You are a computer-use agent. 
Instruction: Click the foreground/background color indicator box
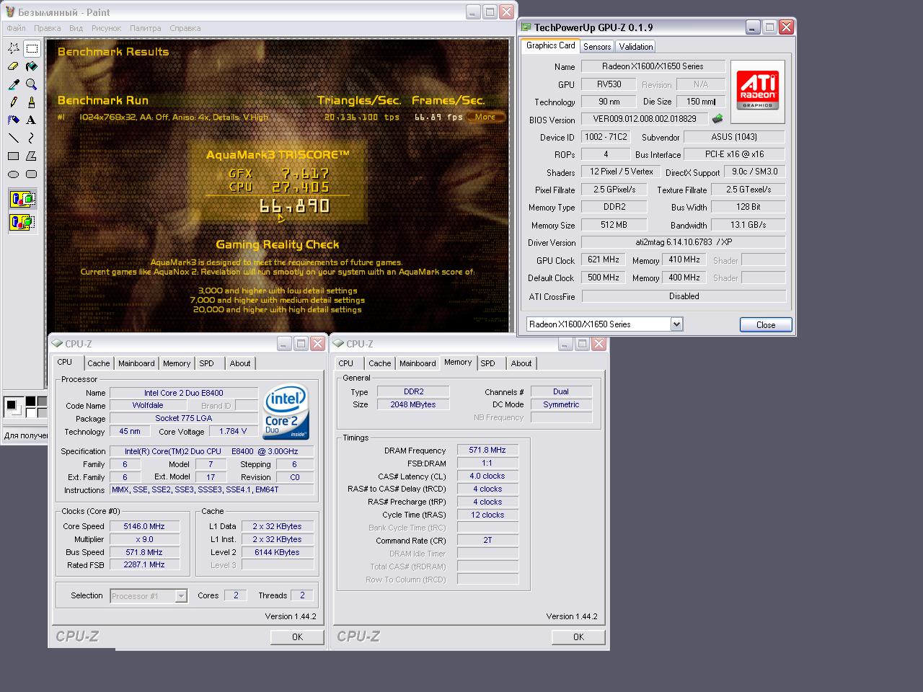click(14, 407)
